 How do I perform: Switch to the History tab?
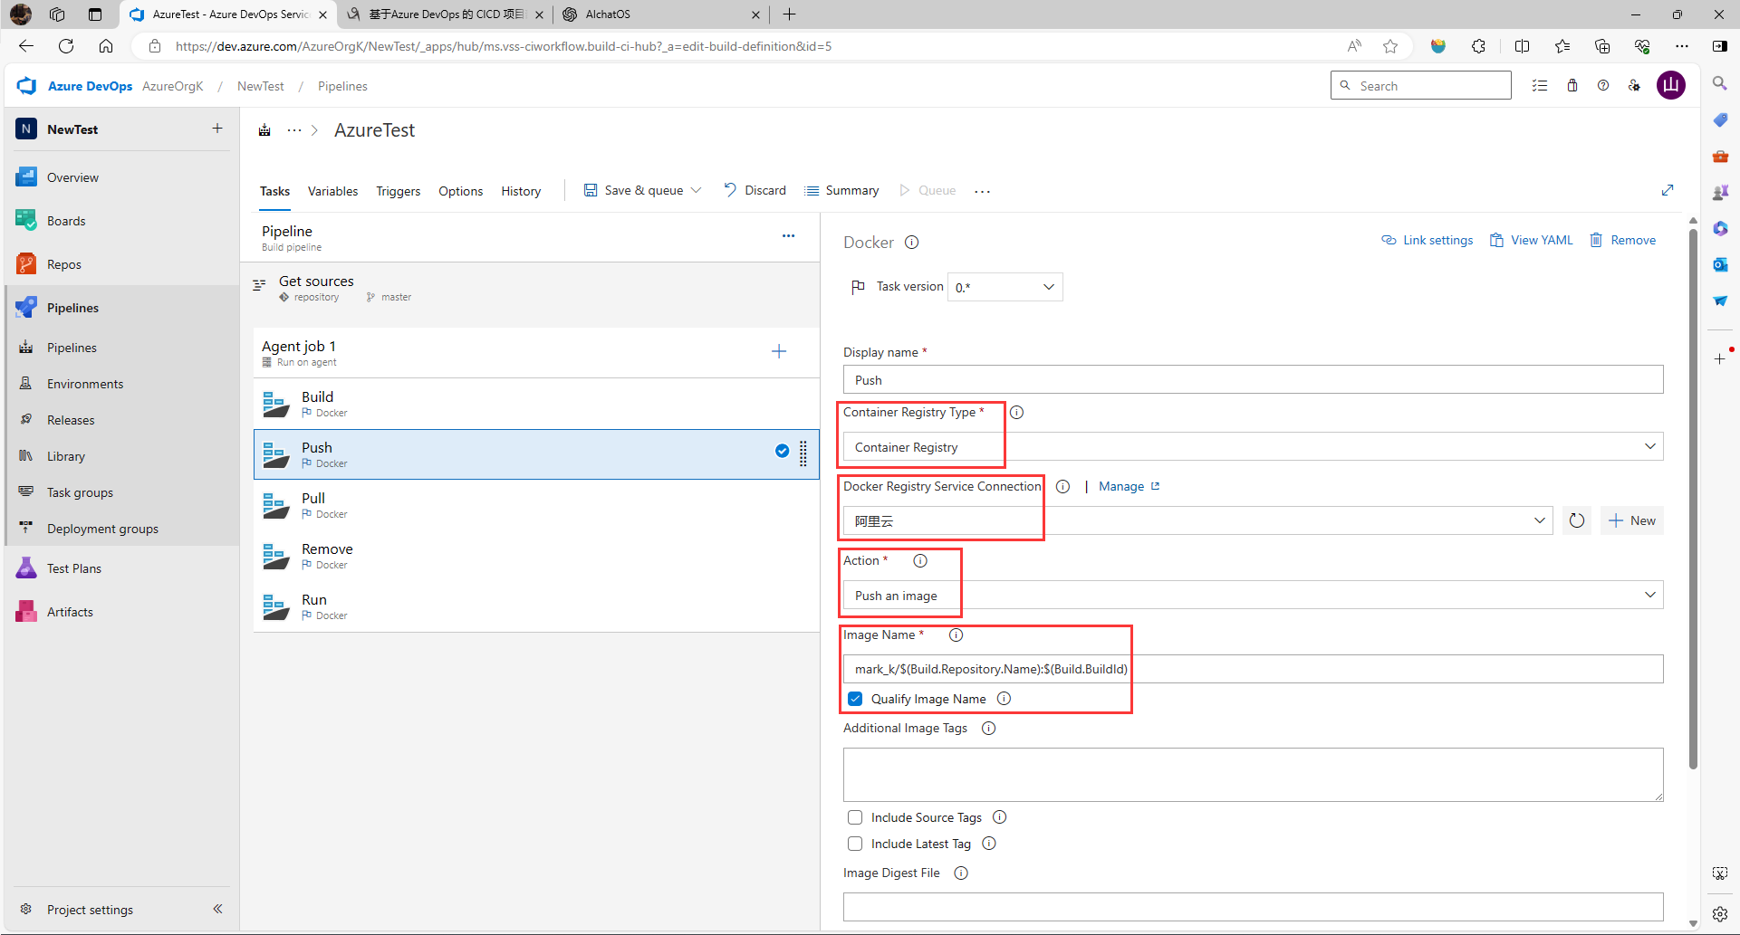point(521,191)
